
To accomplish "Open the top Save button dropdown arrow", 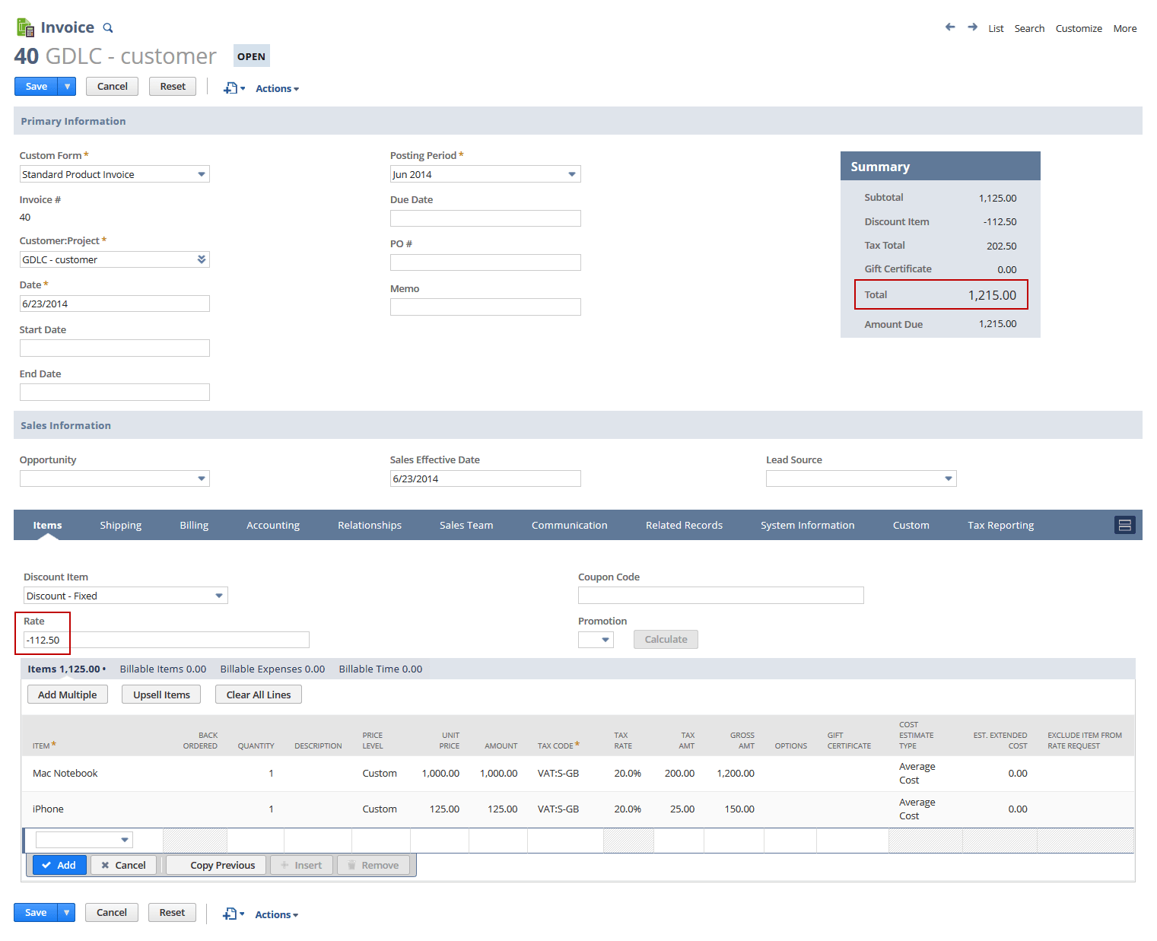I will click(68, 87).
